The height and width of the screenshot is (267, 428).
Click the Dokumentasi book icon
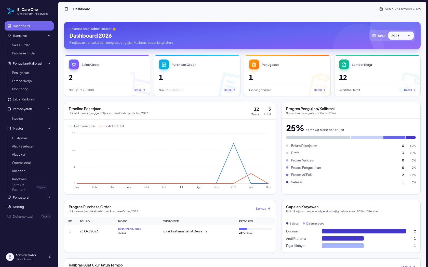click(x=9, y=216)
